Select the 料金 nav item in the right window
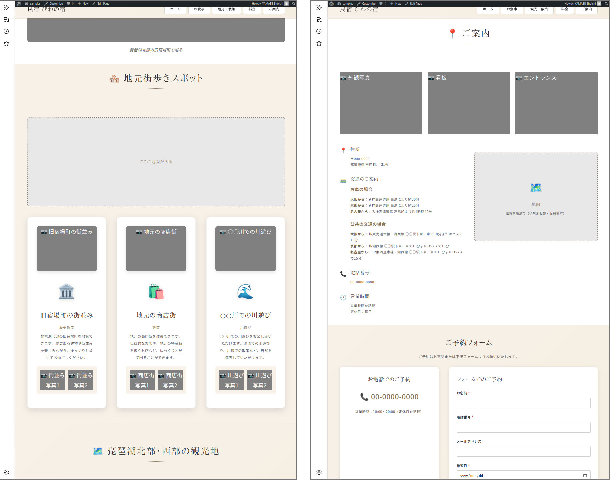Screen dimensions: 610x480 click(x=564, y=9)
